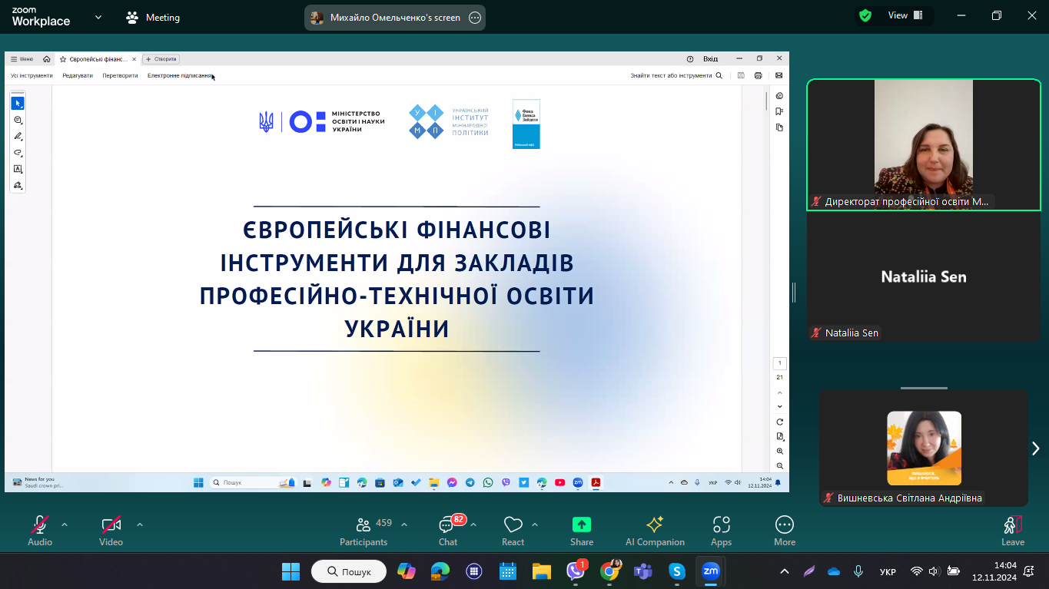1049x589 pixels.
Task: Open the AI Companion panel
Action: pyautogui.click(x=654, y=530)
